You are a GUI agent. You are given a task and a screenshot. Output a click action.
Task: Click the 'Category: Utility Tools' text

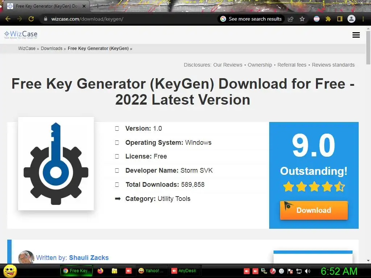[x=158, y=199]
